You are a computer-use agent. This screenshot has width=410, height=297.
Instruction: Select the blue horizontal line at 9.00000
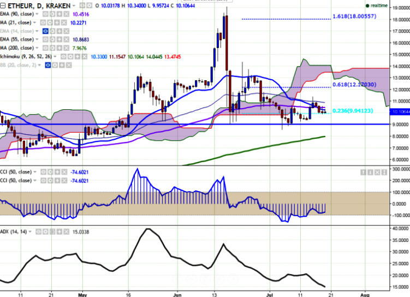pyautogui.click(x=194, y=124)
